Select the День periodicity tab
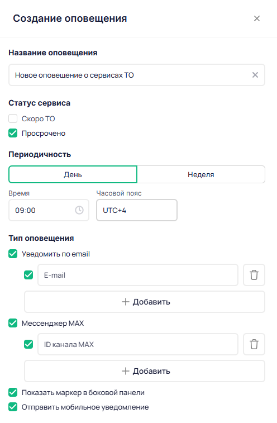 click(73, 174)
